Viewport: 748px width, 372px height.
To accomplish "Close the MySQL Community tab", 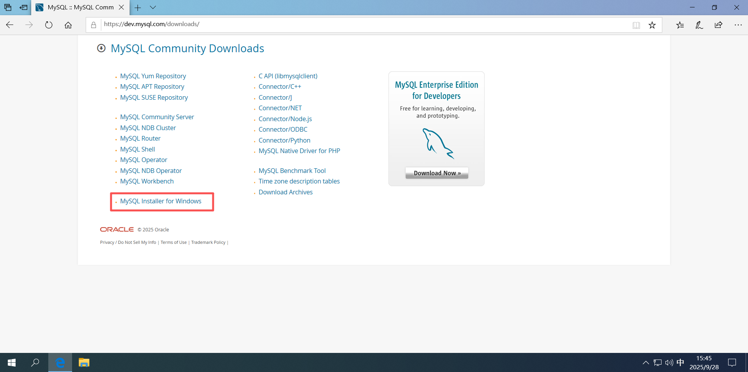I will coord(122,7).
